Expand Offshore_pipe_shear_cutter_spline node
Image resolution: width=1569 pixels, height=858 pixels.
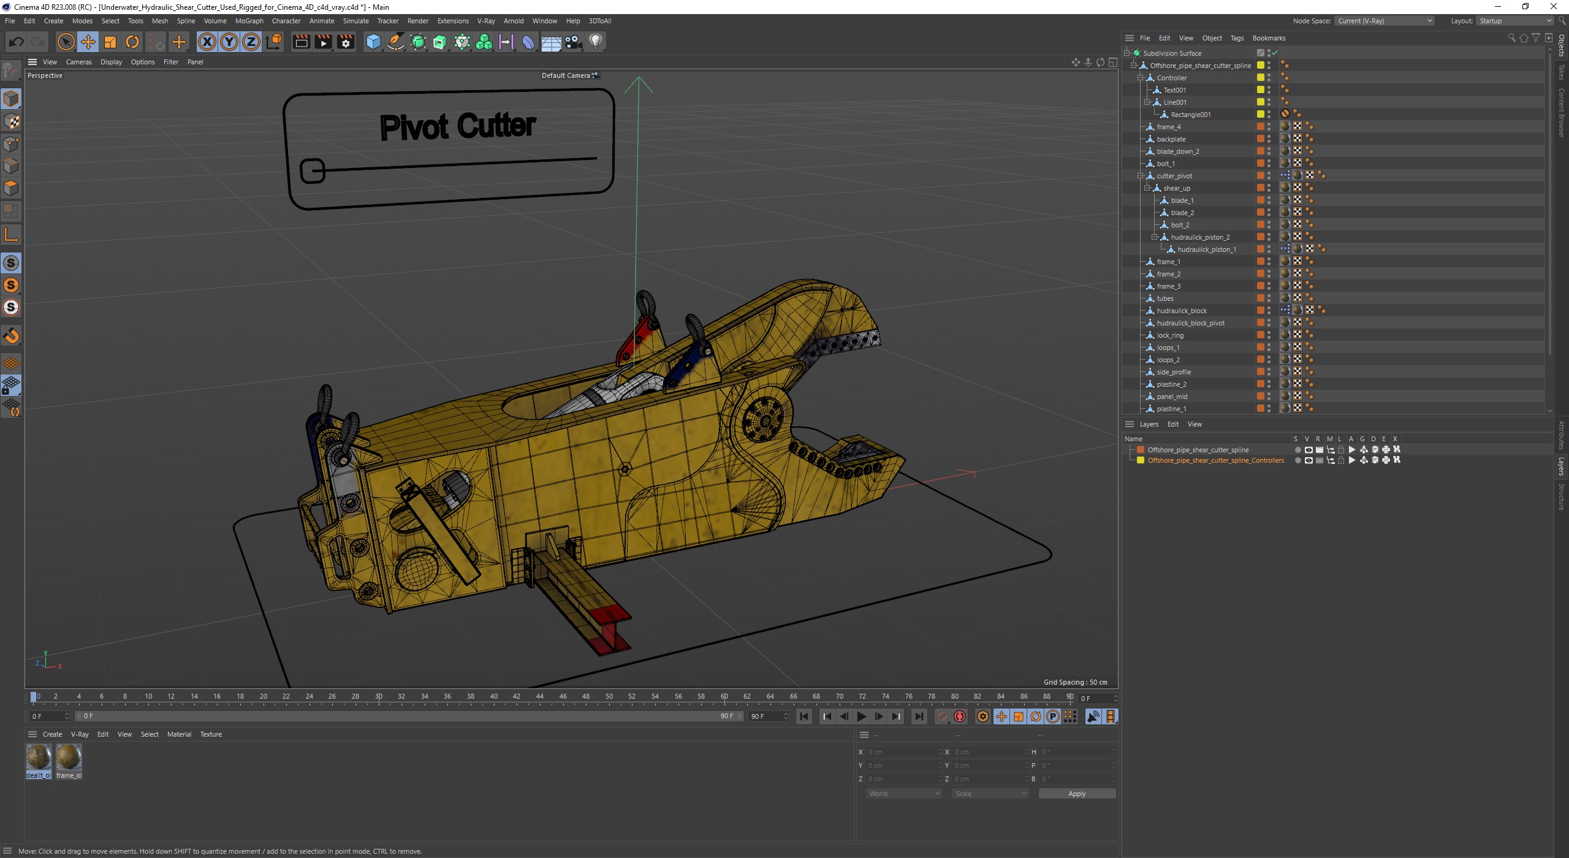(x=1133, y=66)
